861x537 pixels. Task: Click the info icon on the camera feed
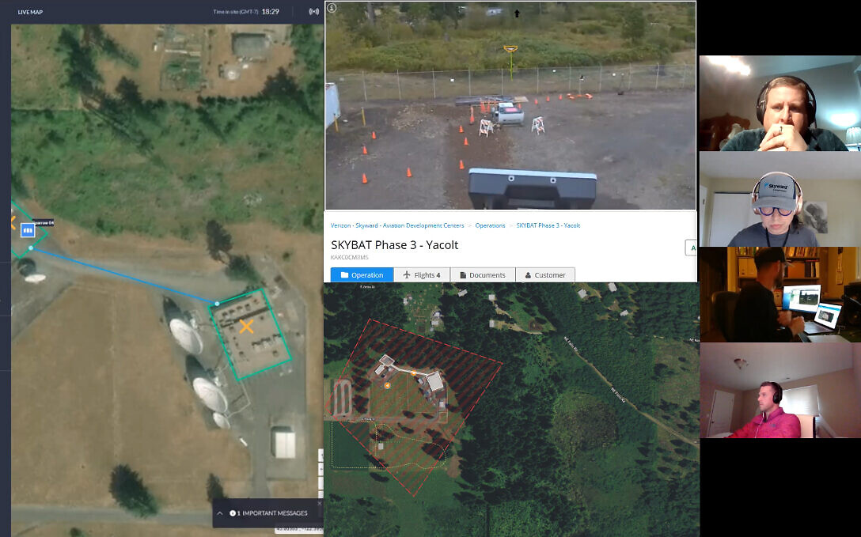pos(332,8)
